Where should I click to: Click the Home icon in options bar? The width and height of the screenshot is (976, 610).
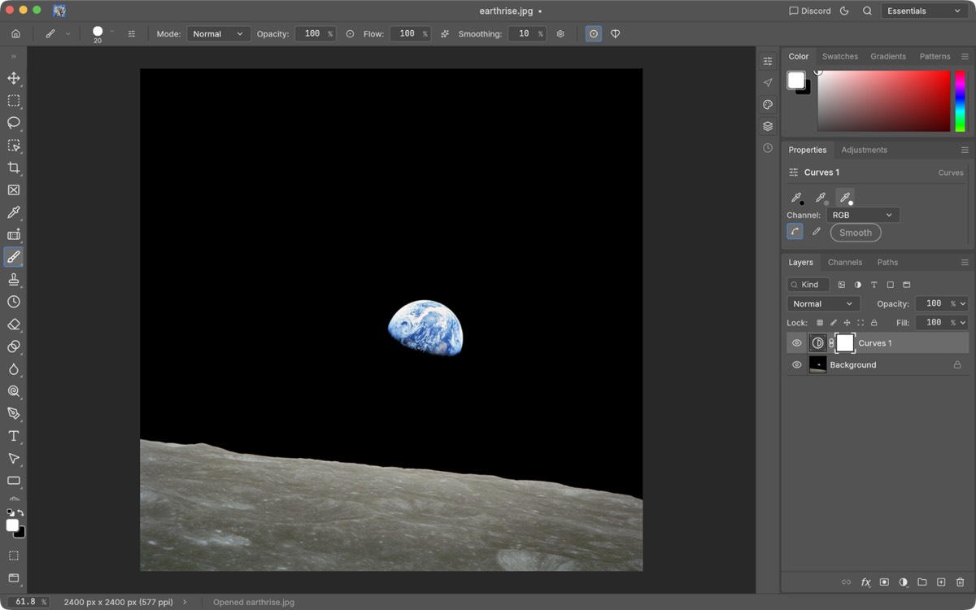15,34
